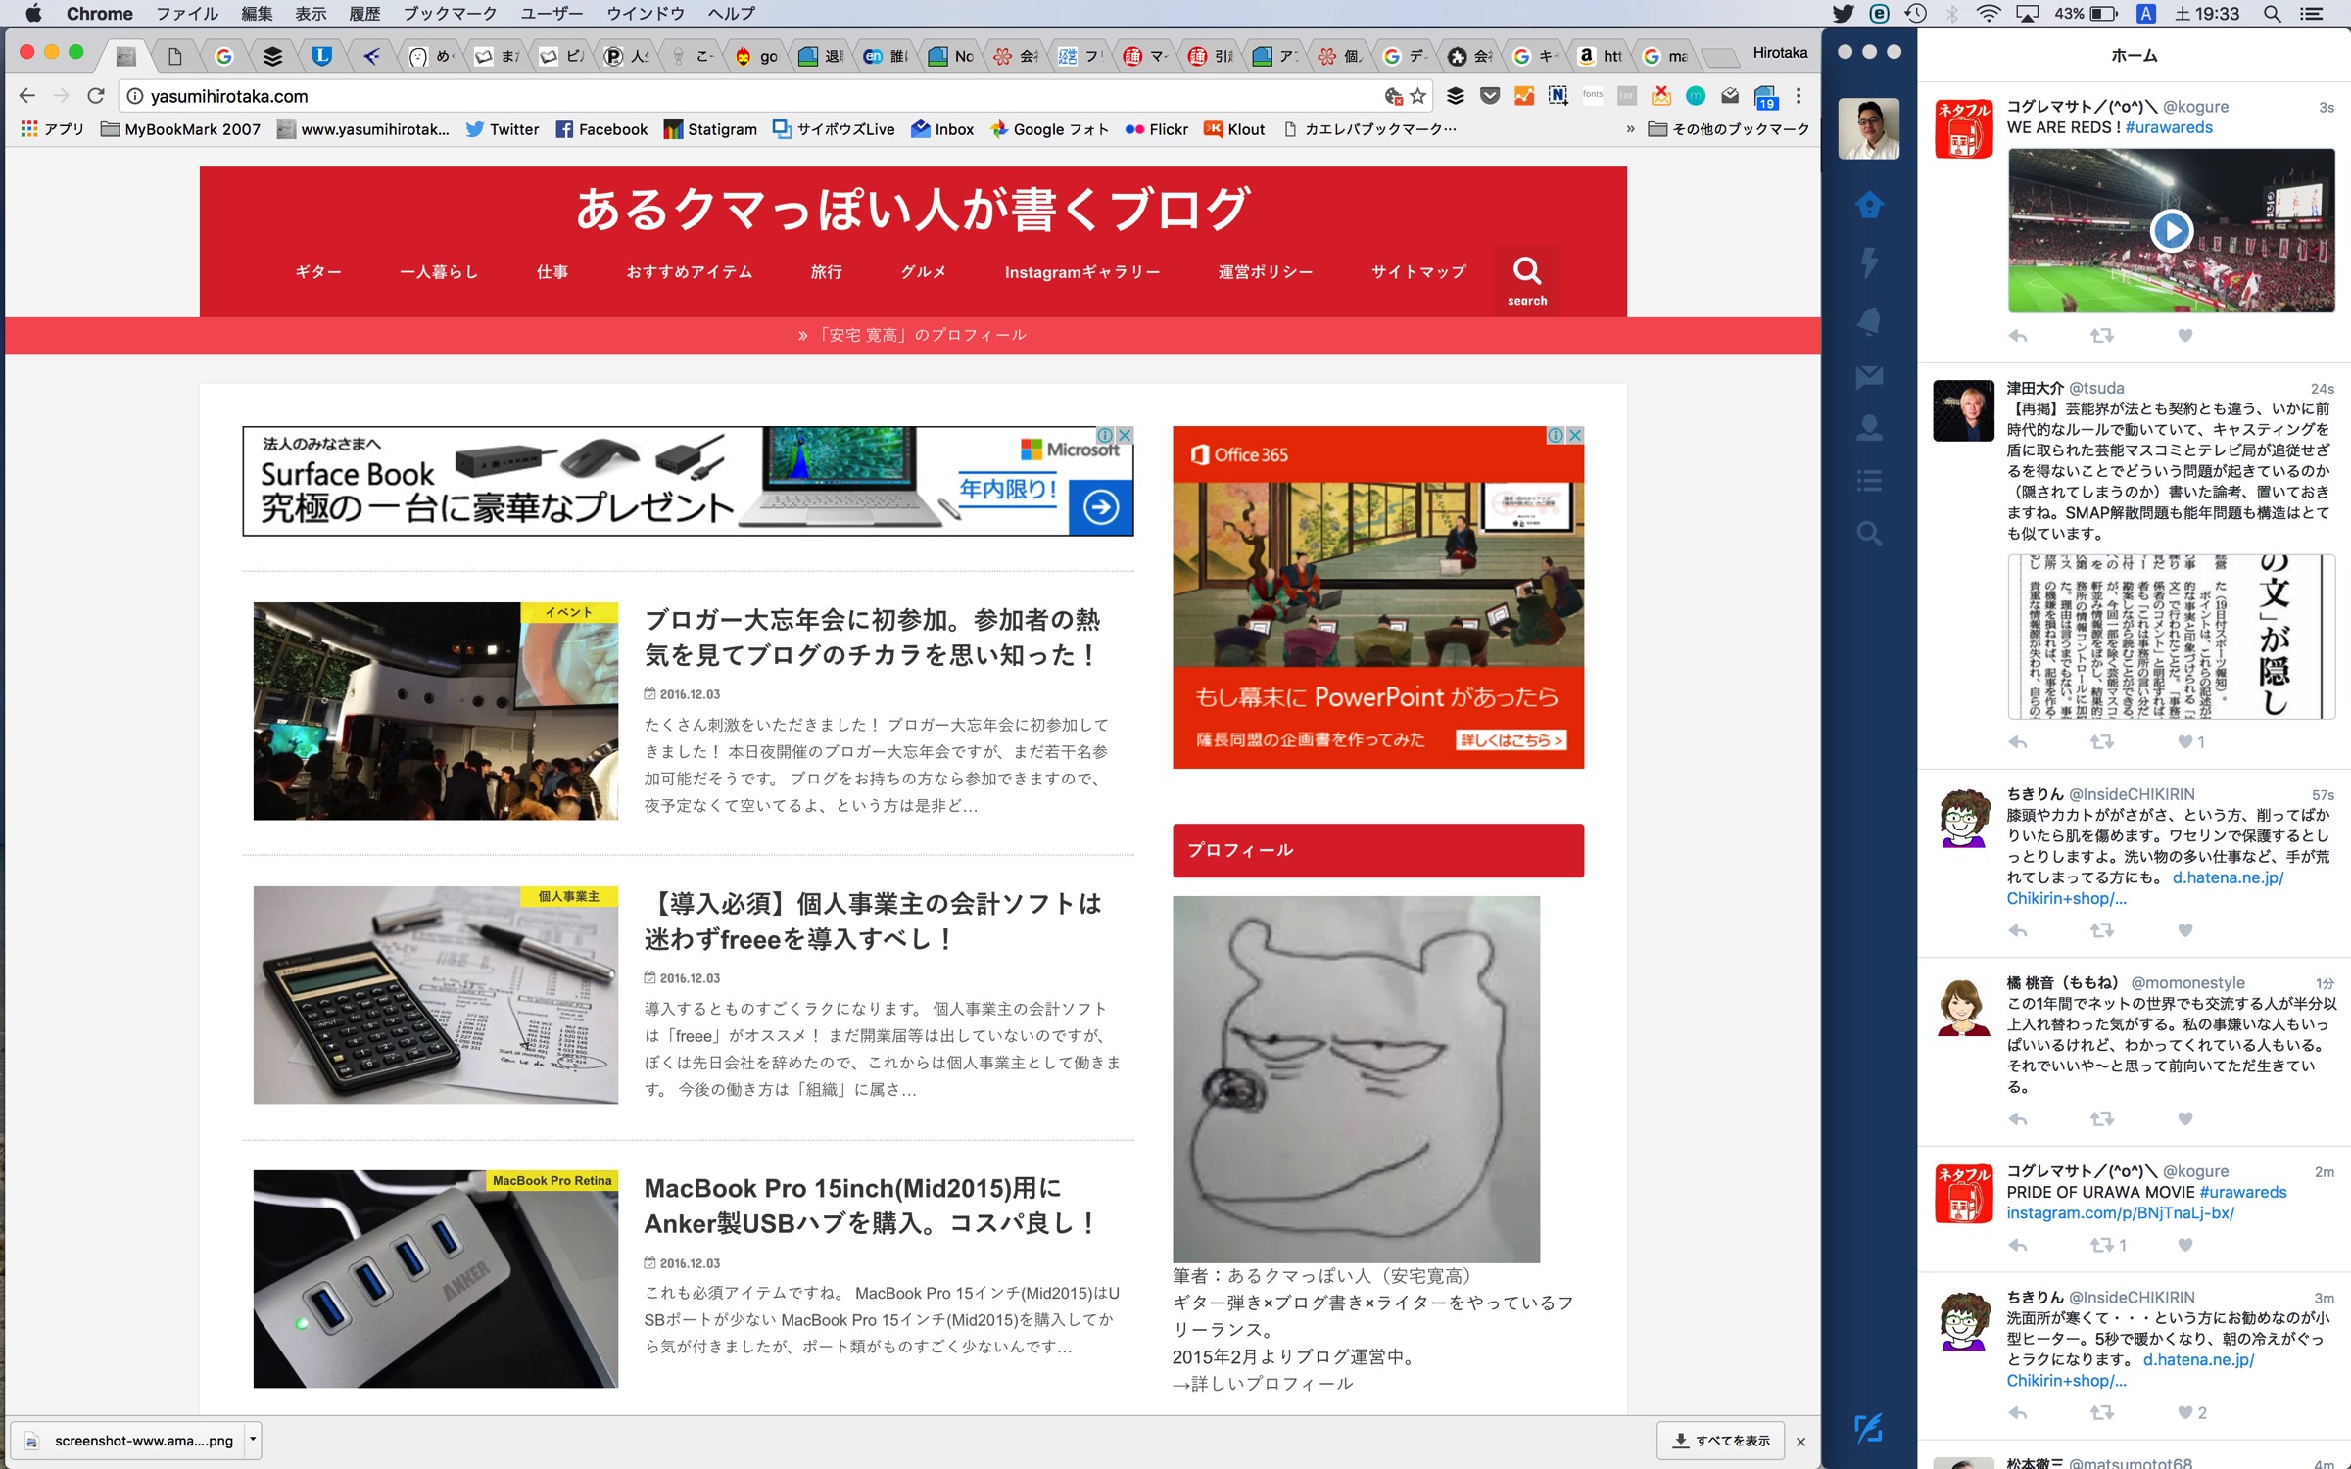Open the その他のブックマーク folder
Viewport: 2351px width, 1469px height.
click(x=1729, y=129)
